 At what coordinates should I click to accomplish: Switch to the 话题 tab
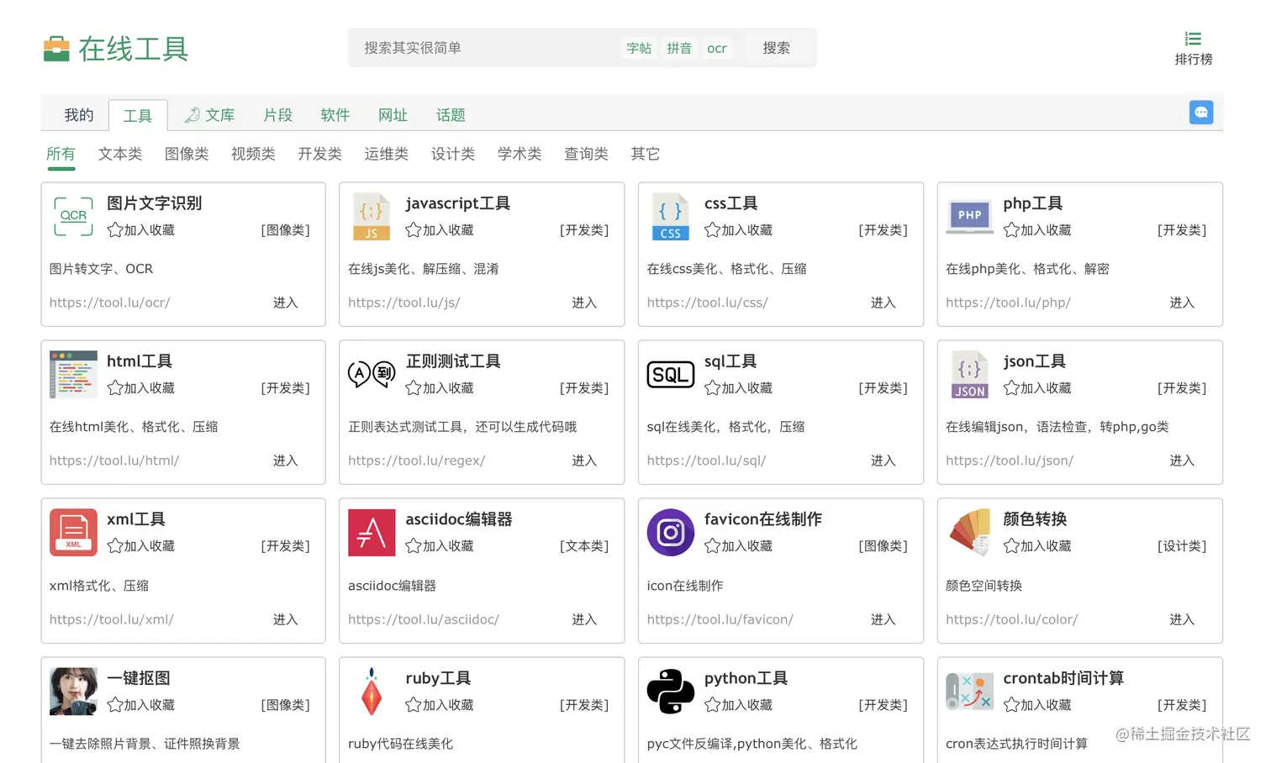point(451,115)
